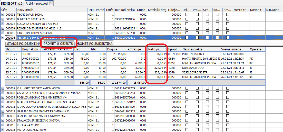Expand row 000016 MOTOR G577622

coord(3,130)
